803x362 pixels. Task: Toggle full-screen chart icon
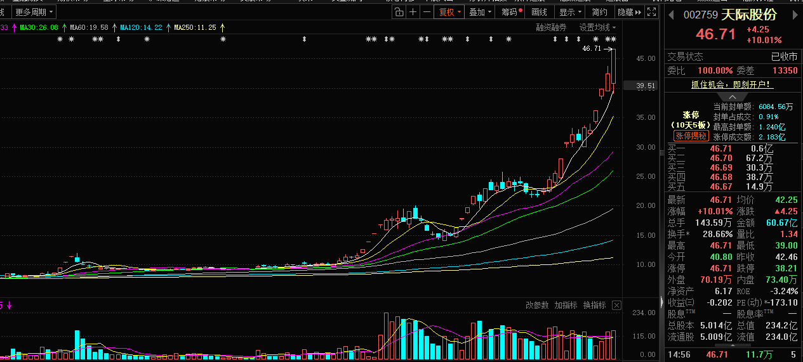pyautogui.click(x=652, y=12)
